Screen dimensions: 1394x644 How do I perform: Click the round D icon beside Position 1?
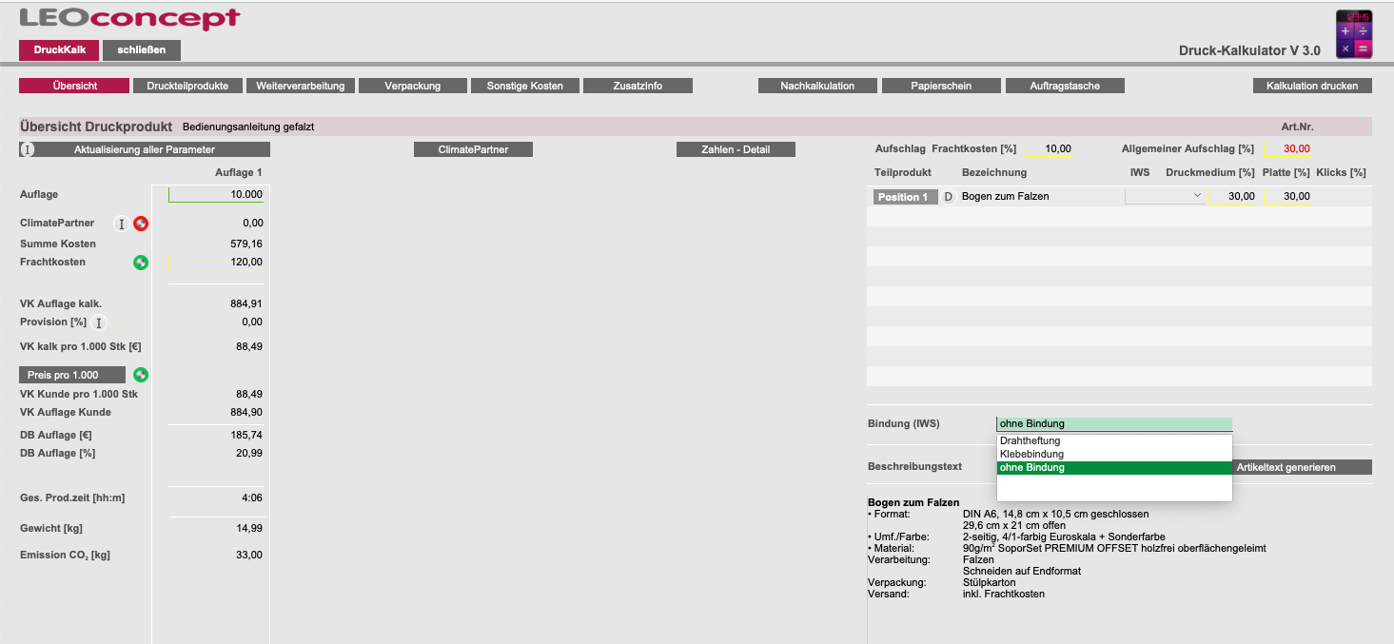click(948, 197)
